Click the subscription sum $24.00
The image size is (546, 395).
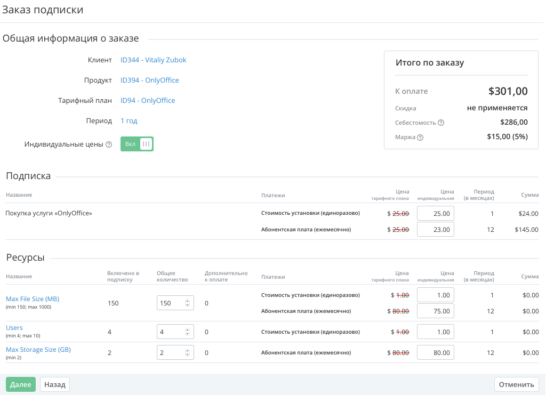[x=528, y=214]
